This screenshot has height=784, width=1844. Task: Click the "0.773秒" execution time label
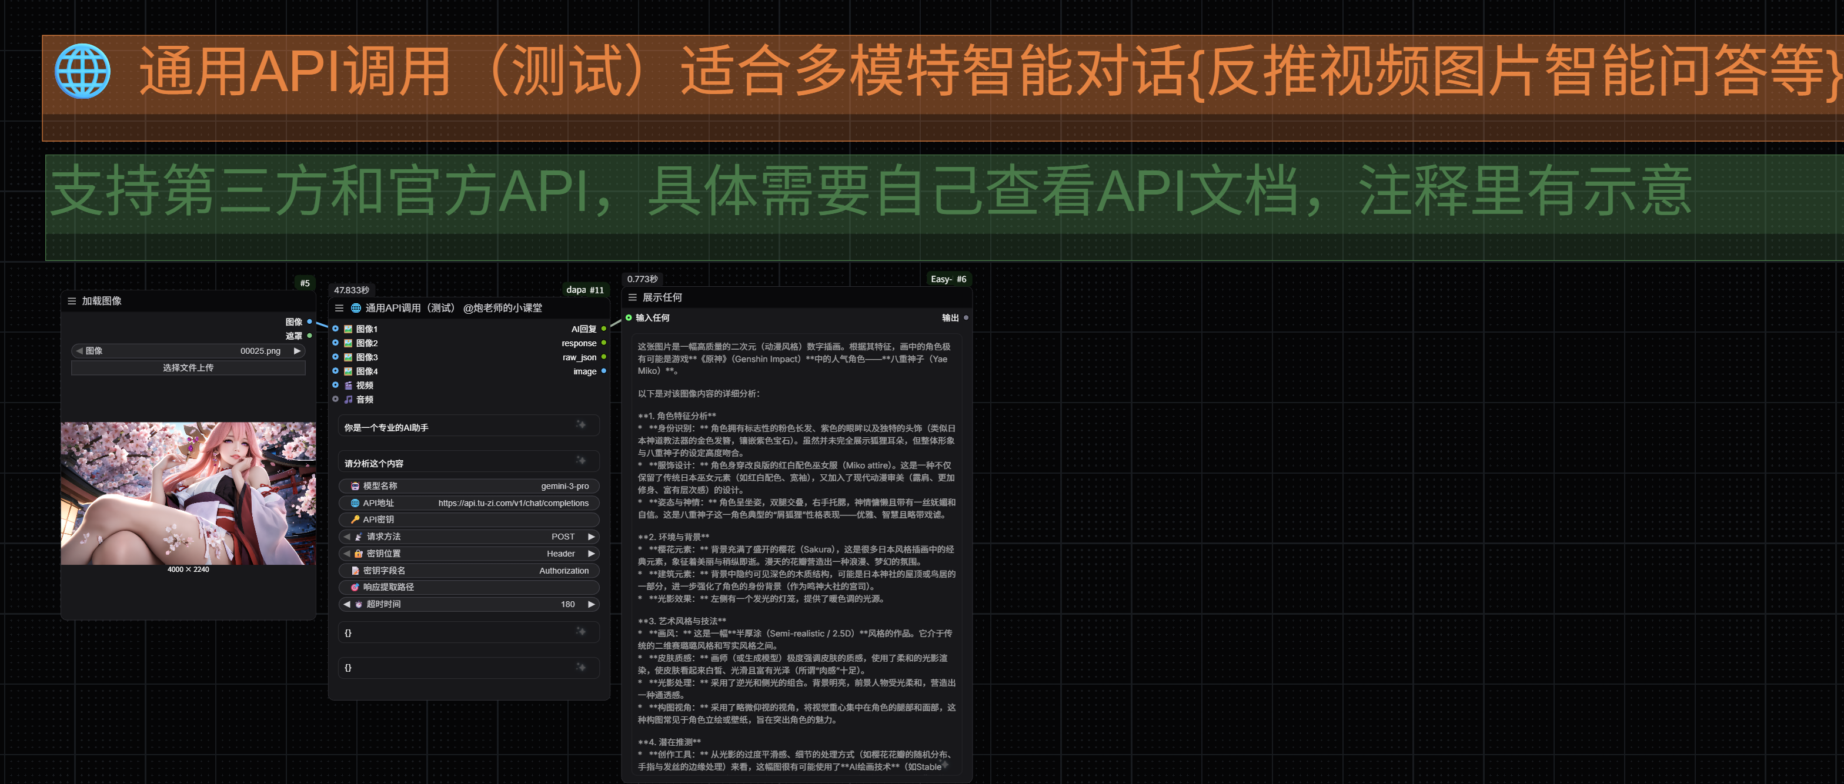coord(642,279)
